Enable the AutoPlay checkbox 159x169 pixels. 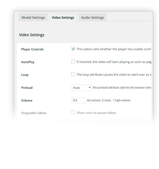point(73,62)
